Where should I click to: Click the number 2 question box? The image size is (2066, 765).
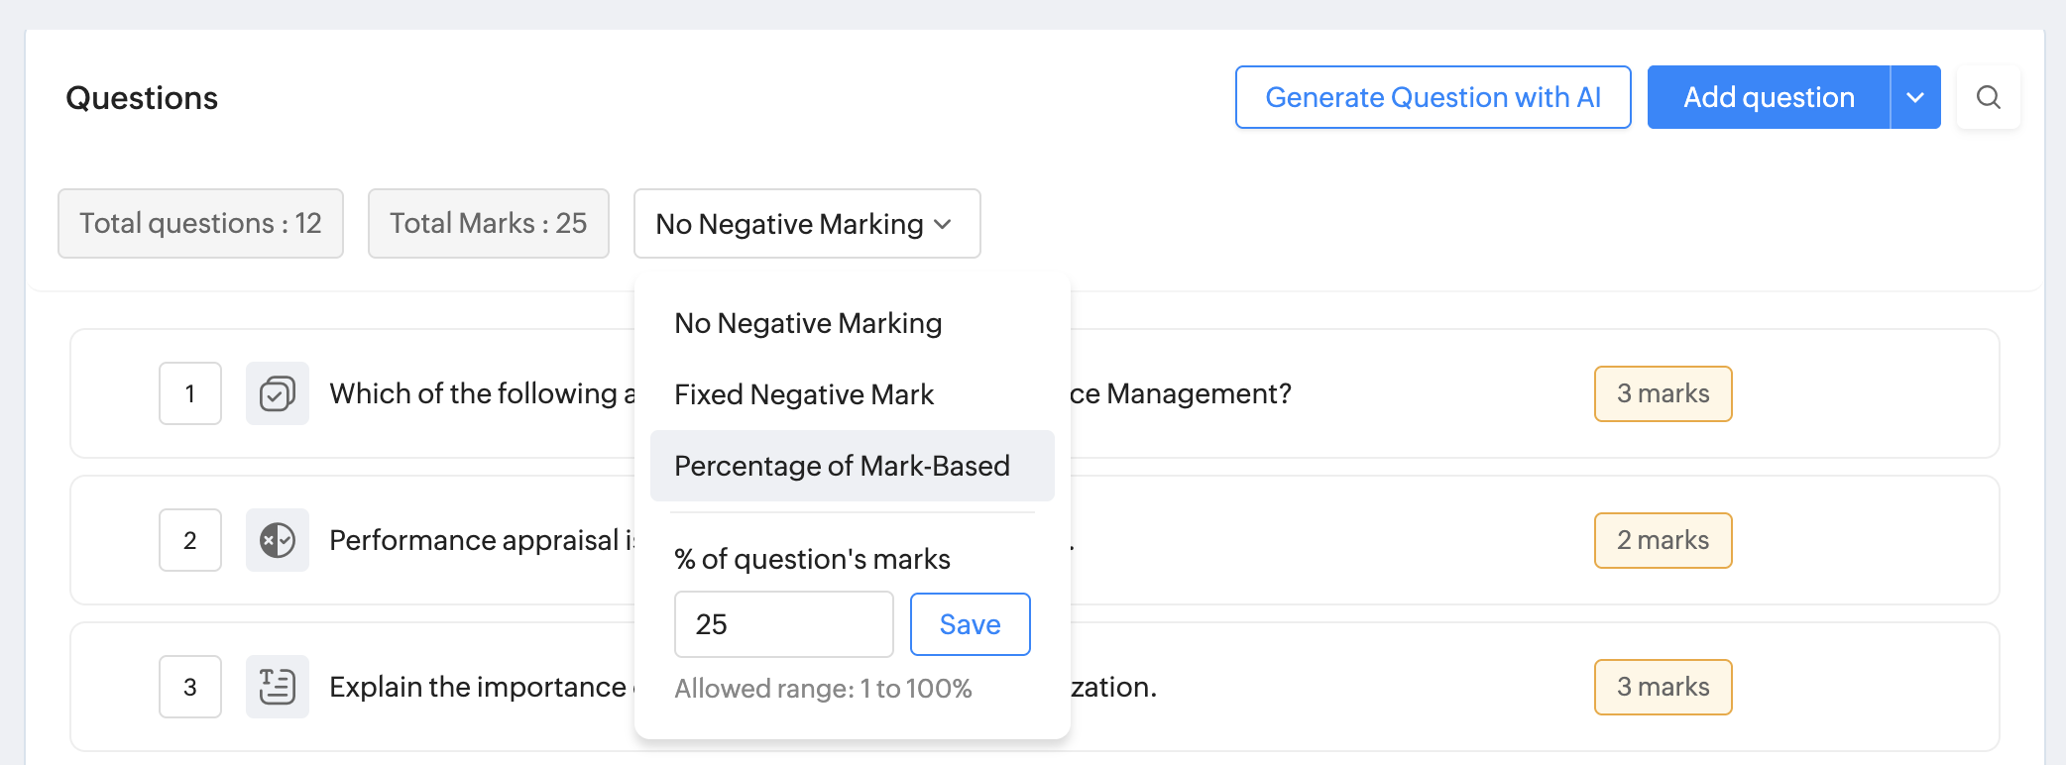190,540
